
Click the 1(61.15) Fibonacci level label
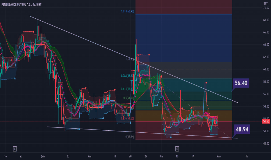(x=130, y=59)
